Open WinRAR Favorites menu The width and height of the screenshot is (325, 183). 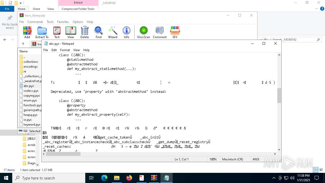[63, 22]
